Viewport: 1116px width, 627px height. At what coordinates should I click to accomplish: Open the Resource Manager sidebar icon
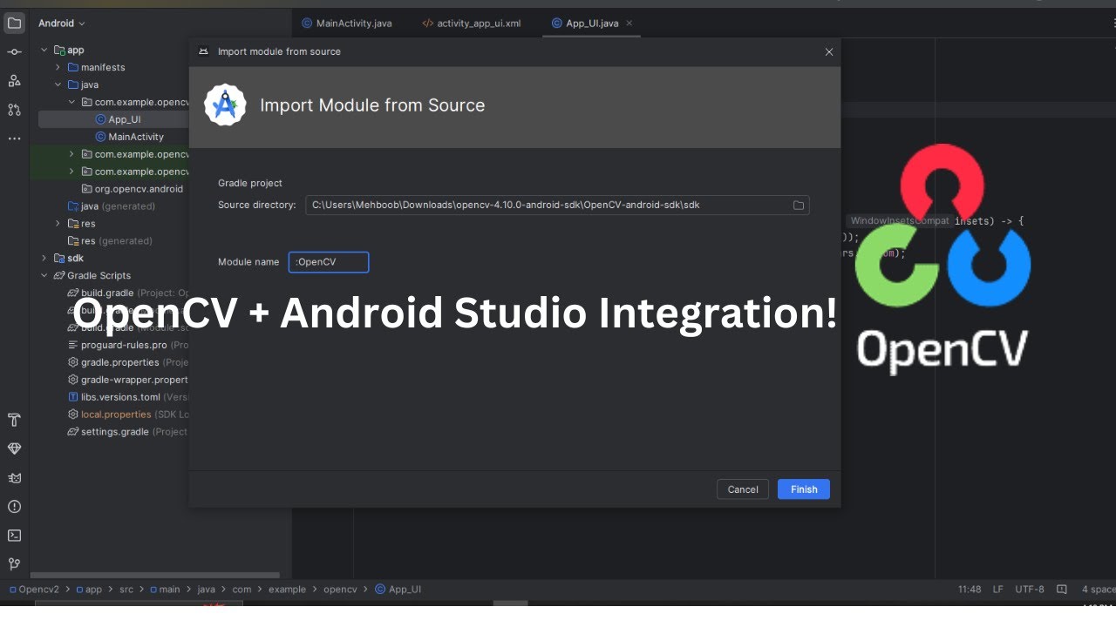coord(14,81)
